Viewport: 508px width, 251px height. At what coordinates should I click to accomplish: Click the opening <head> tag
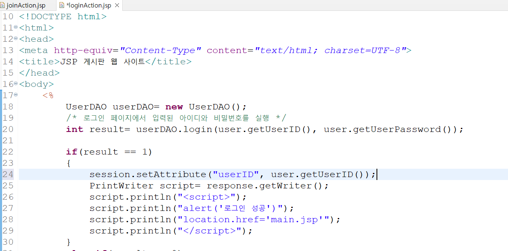tap(36, 39)
